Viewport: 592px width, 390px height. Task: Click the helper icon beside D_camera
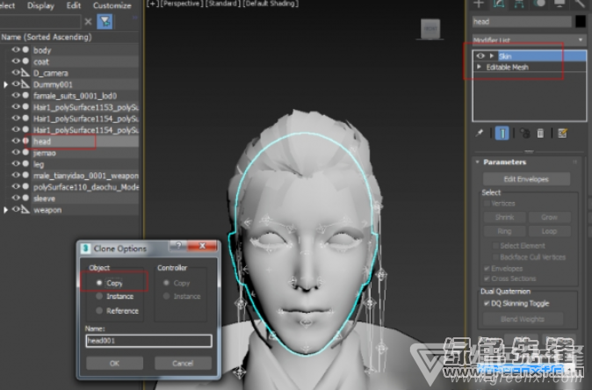25,73
